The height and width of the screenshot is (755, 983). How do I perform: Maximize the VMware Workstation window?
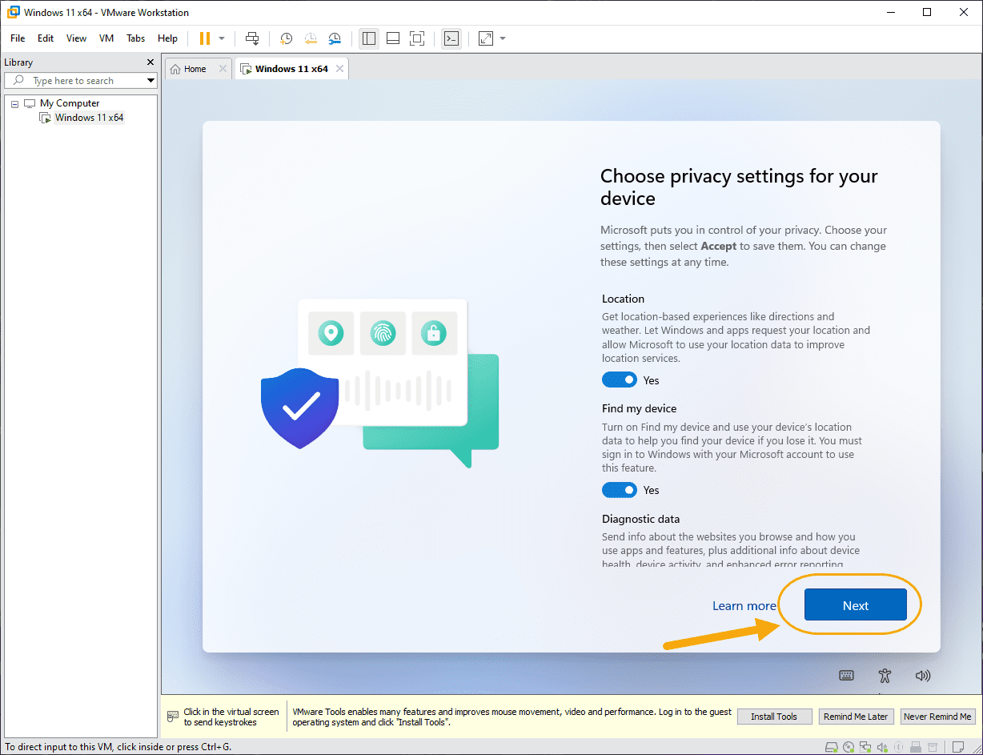tap(926, 12)
